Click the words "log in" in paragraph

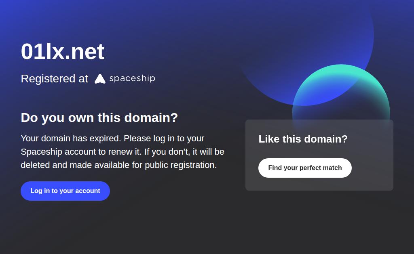[164, 139]
